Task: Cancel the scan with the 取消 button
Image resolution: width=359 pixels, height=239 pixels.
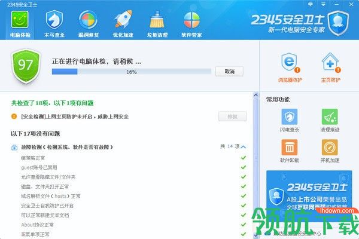Action: pos(229,72)
